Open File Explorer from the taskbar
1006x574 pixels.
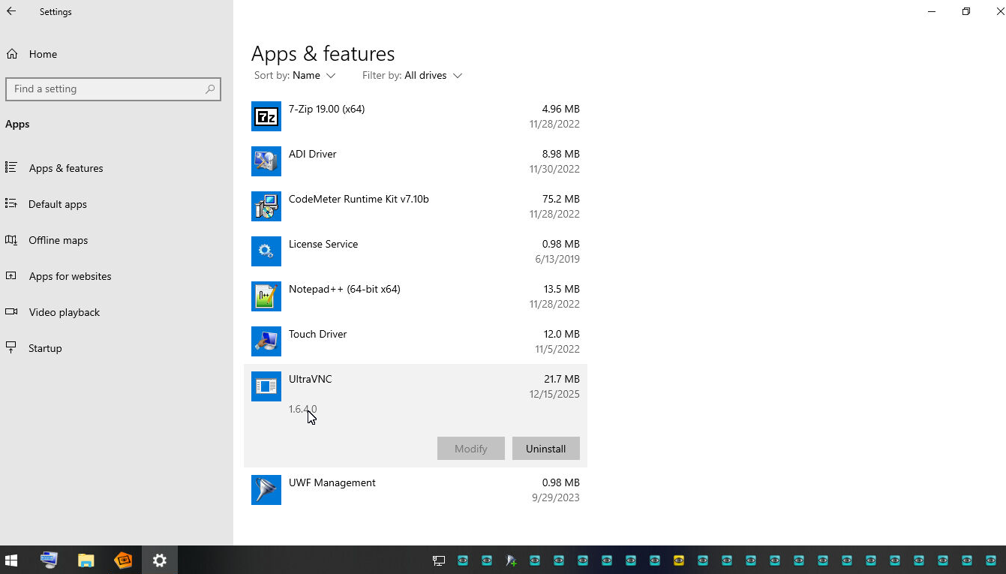(x=86, y=560)
